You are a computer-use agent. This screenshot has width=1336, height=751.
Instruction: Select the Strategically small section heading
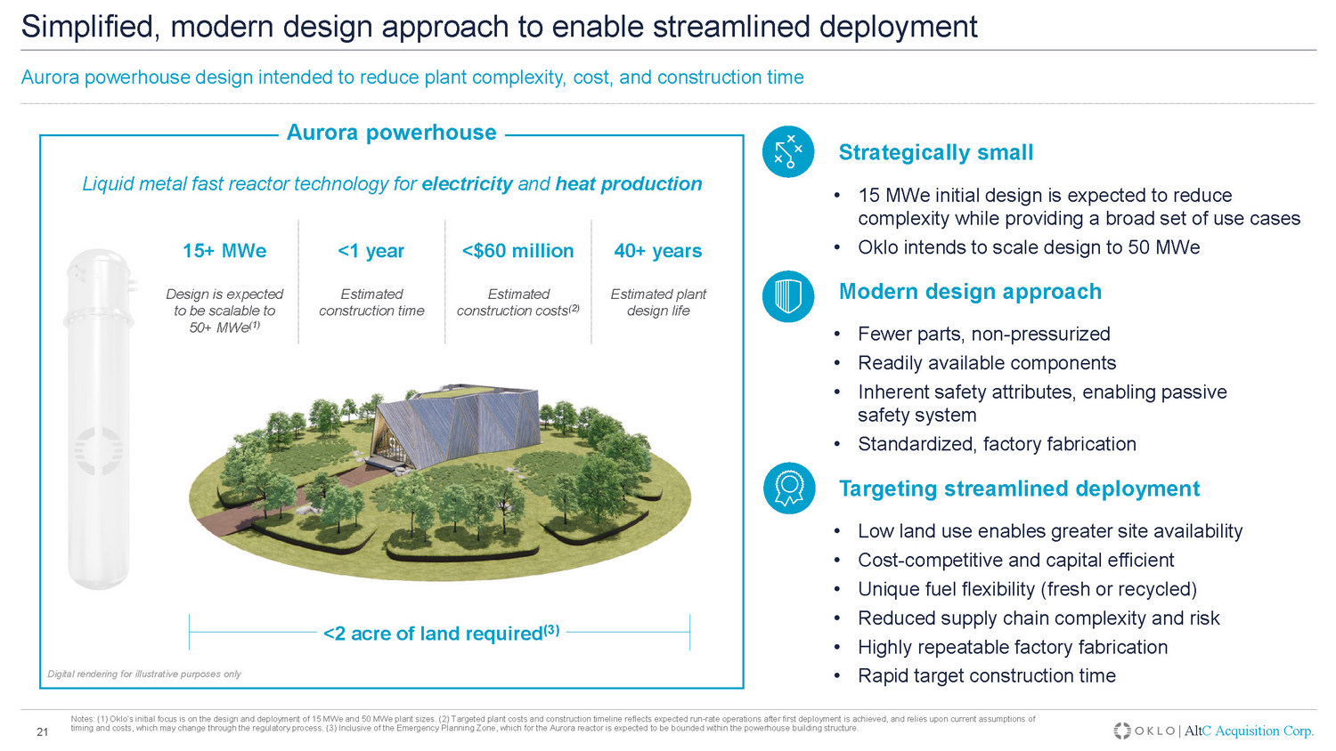point(936,152)
